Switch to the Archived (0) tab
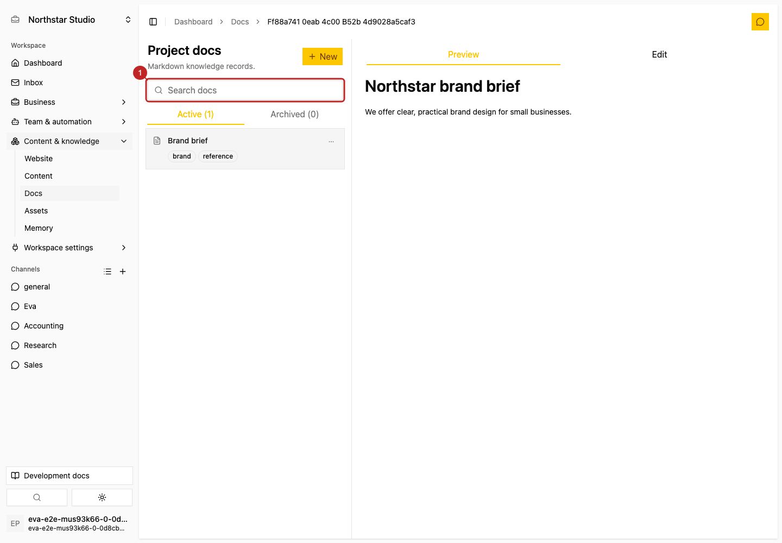The height and width of the screenshot is (543, 782). click(x=294, y=115)
